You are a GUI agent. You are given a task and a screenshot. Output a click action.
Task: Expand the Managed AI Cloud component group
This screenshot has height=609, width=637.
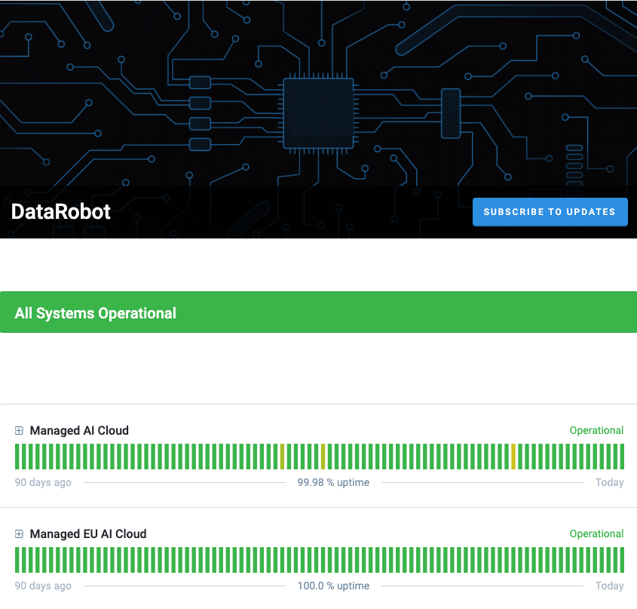20,431
